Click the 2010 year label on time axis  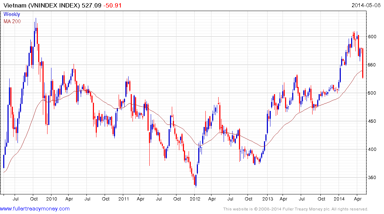pyautogui.click(x=51, y=199)
